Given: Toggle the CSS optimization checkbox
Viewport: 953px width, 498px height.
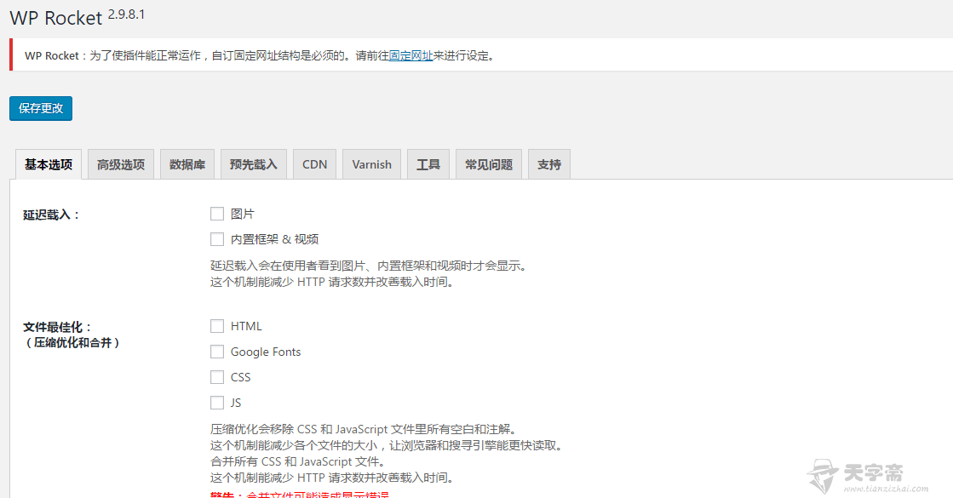Looking at the screenshot, I should pos(217,377).
